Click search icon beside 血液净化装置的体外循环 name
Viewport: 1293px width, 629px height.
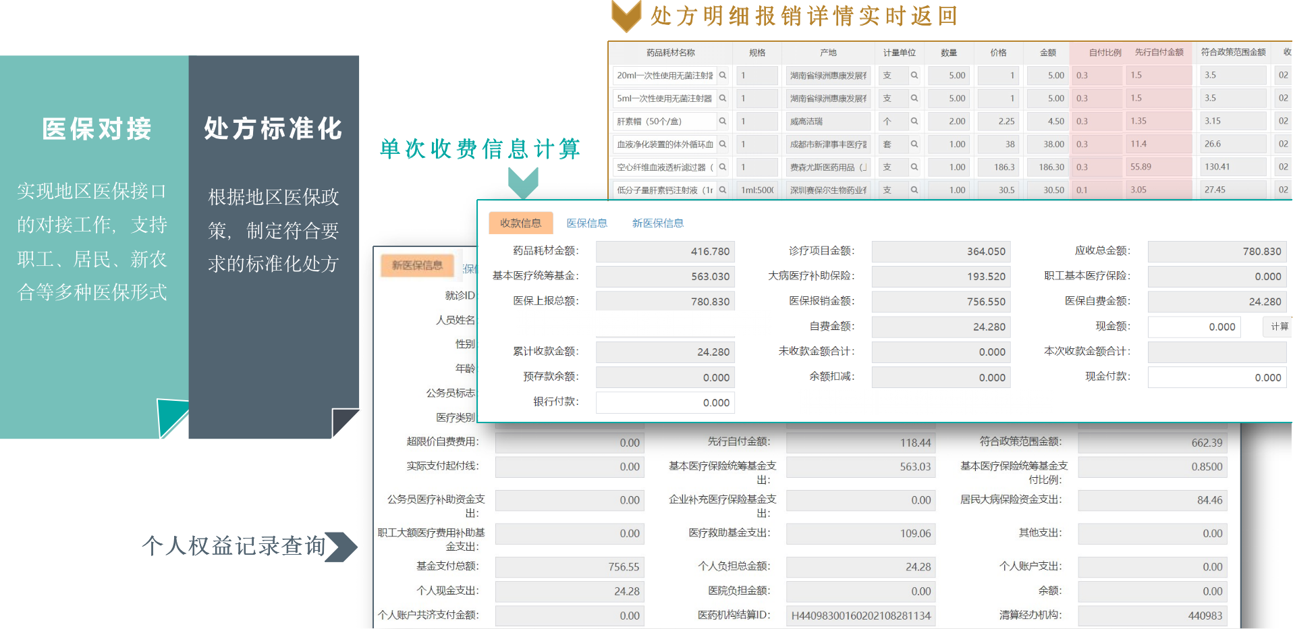tap(722, 144)
